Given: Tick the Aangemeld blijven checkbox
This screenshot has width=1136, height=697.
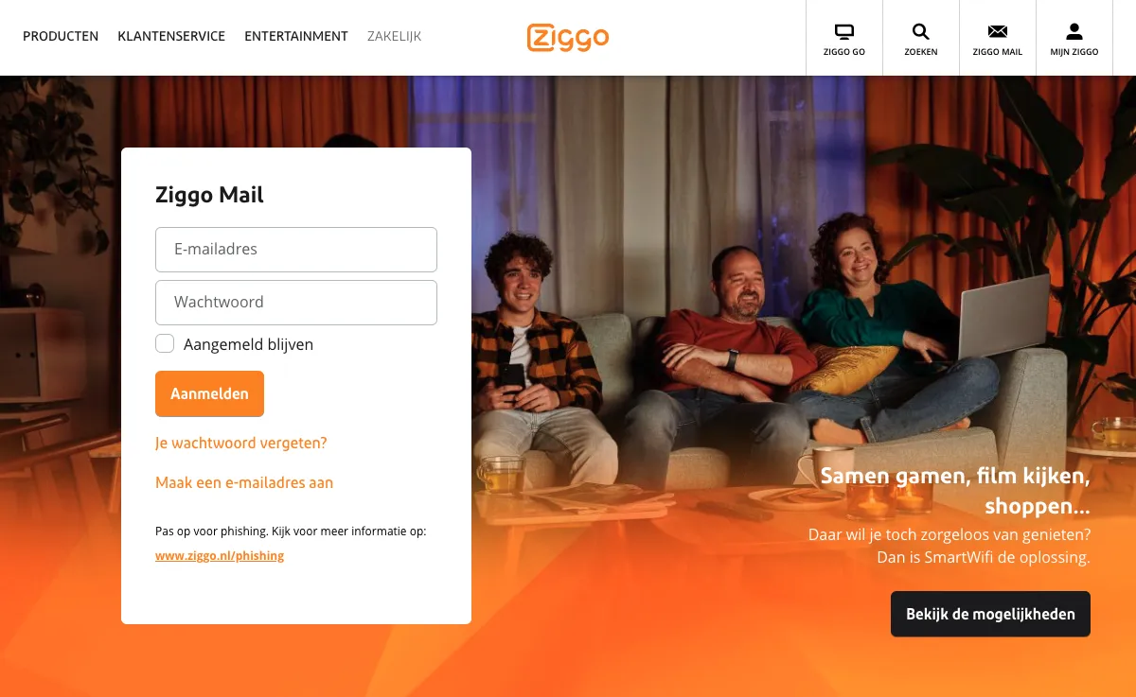Looking at the screenshot, I should pyautogui.click(x=165, y=343).
